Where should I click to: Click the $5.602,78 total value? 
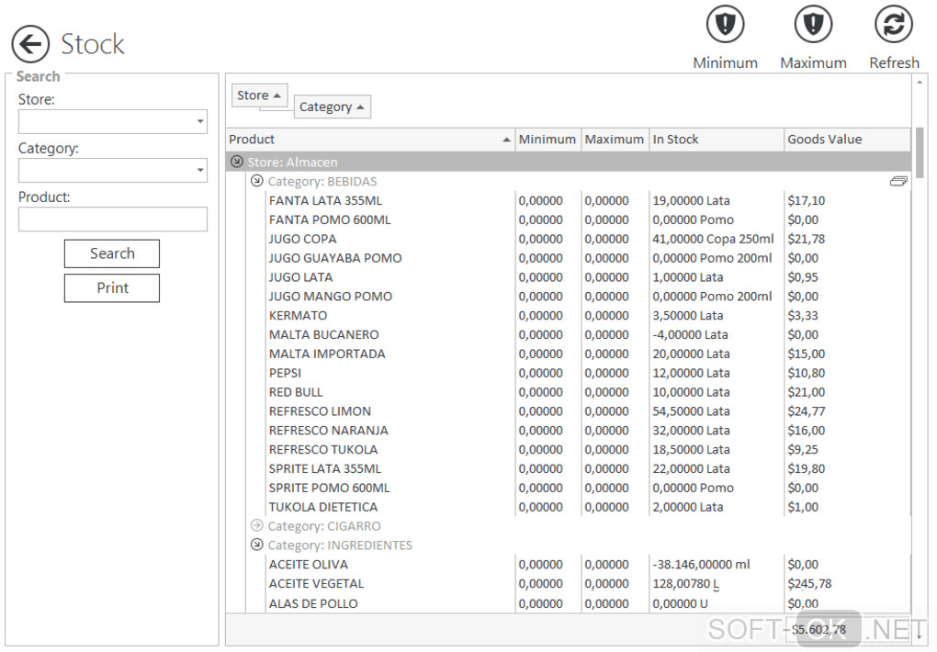point(818,629)
